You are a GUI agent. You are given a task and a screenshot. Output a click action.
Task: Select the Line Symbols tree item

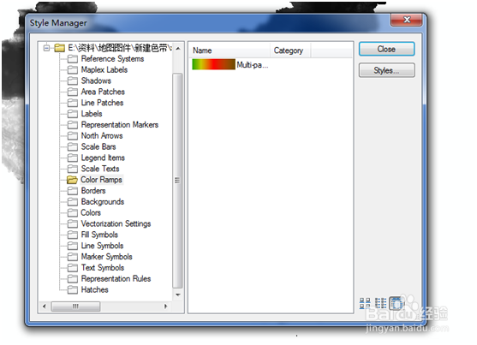click(102, 246)
